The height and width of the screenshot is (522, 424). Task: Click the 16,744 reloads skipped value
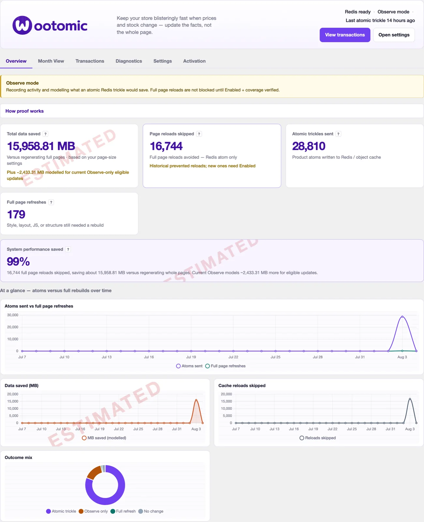click(166, 146)
